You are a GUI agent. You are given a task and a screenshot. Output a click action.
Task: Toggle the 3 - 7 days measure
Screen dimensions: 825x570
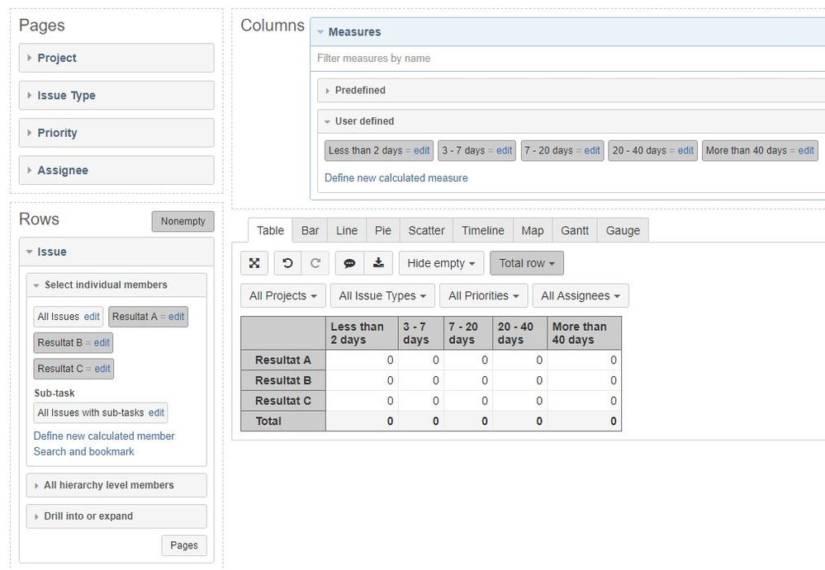[x=463, y=151]
